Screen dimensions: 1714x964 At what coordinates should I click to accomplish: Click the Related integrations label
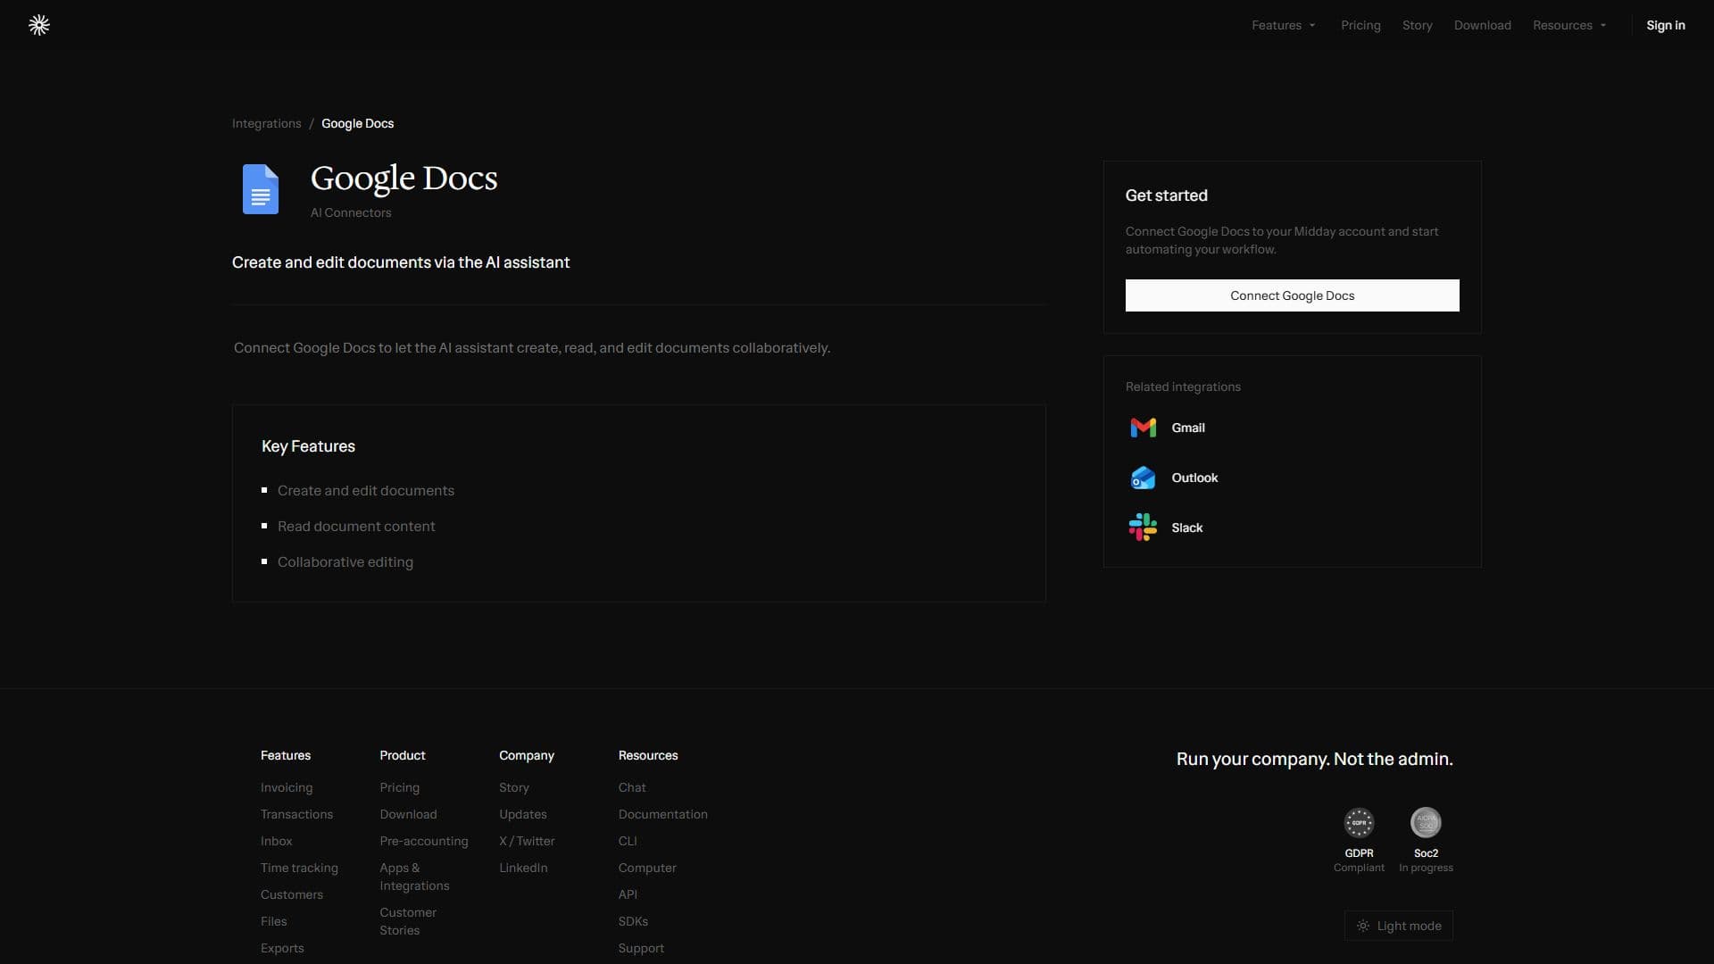pyautogui.click(x=1183, y=386)
